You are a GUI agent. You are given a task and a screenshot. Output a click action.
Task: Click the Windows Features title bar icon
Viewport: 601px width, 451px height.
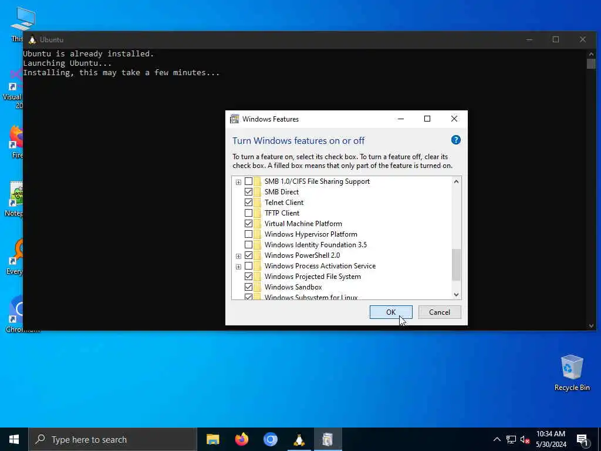click(234, 119)
